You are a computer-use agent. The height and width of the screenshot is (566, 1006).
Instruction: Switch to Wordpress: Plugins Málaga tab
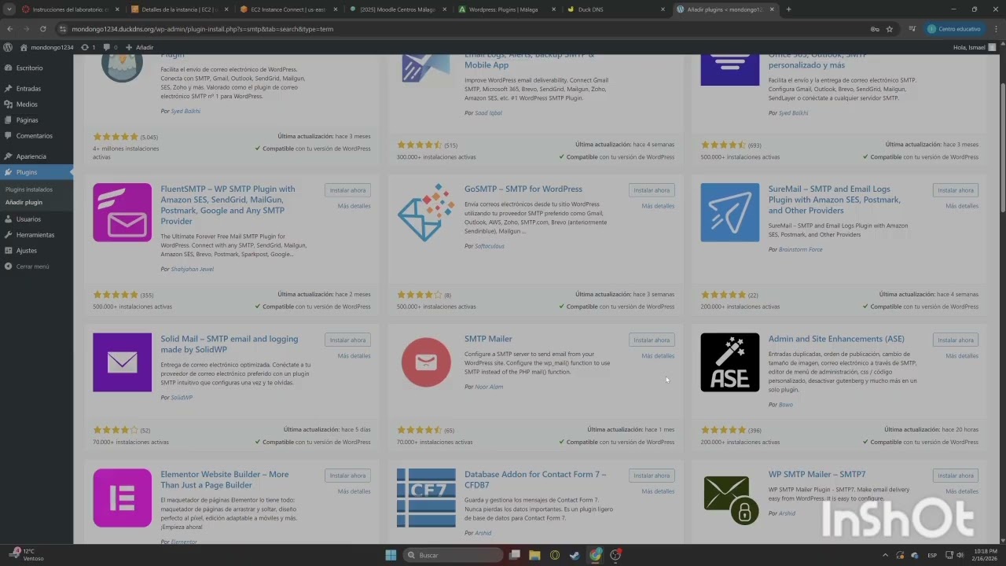(509, 9)
